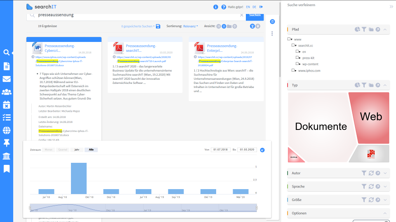The height and width of the screenshot is (222, 396).
Task: Open Presseaussendung-searchIT... result title
Action: tap(141, 48)
